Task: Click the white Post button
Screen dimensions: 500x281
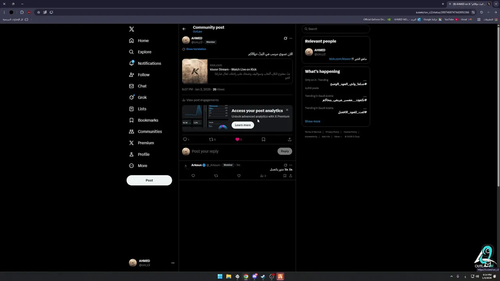Action: click(149, 180)
